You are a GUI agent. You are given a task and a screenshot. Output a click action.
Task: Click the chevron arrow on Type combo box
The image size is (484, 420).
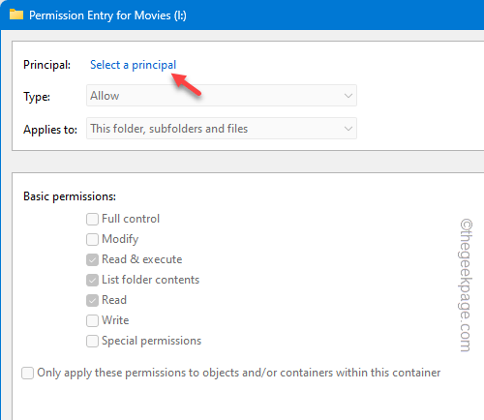[x=348, y=96]
